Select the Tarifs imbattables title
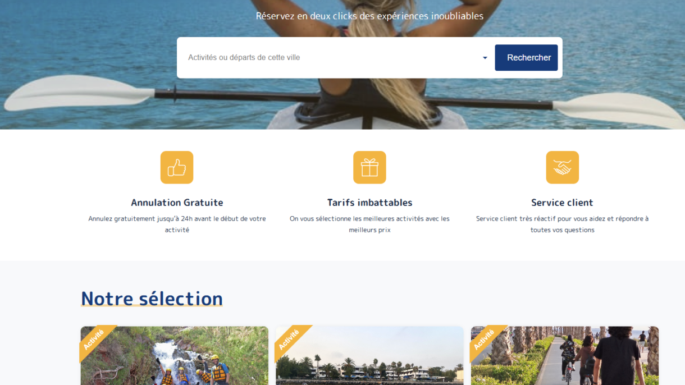Screen dimensions: 685x385 click(x=369, y=203)
